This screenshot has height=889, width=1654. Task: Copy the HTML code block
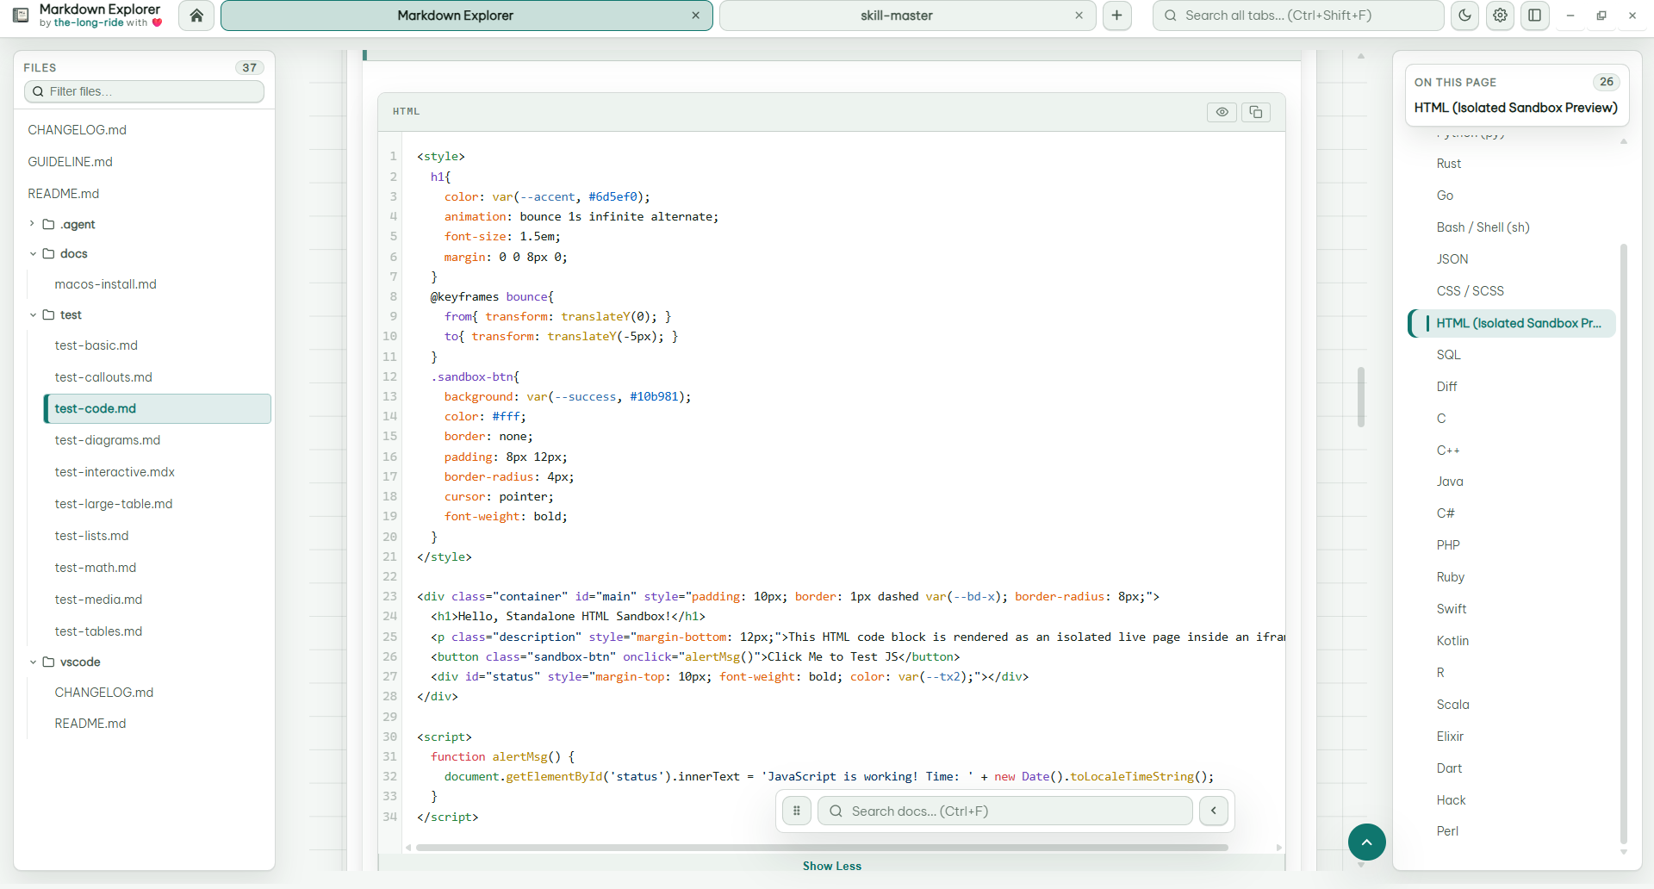point(1256,112)
